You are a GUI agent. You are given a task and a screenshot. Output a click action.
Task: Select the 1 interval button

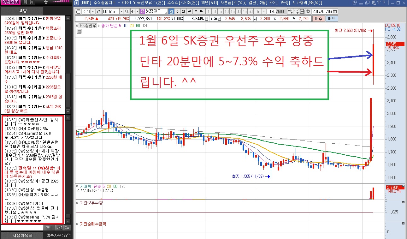coord(209,11)
